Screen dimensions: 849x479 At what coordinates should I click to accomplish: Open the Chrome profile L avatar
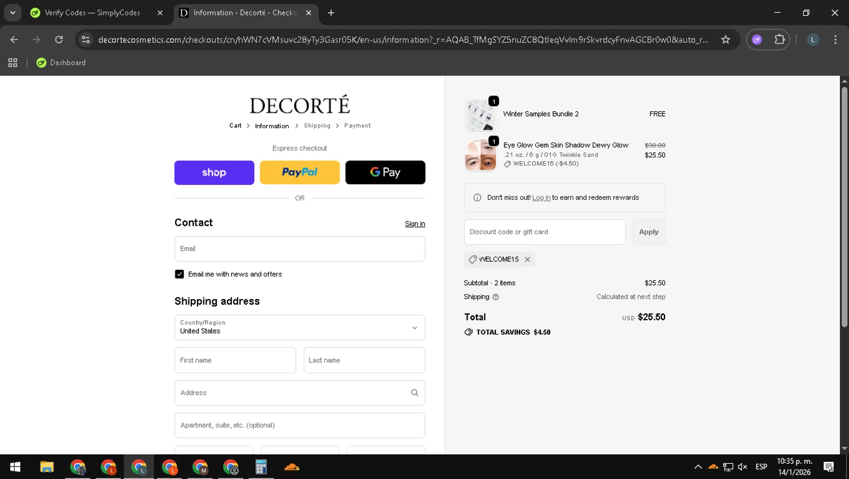coord(813,40)
